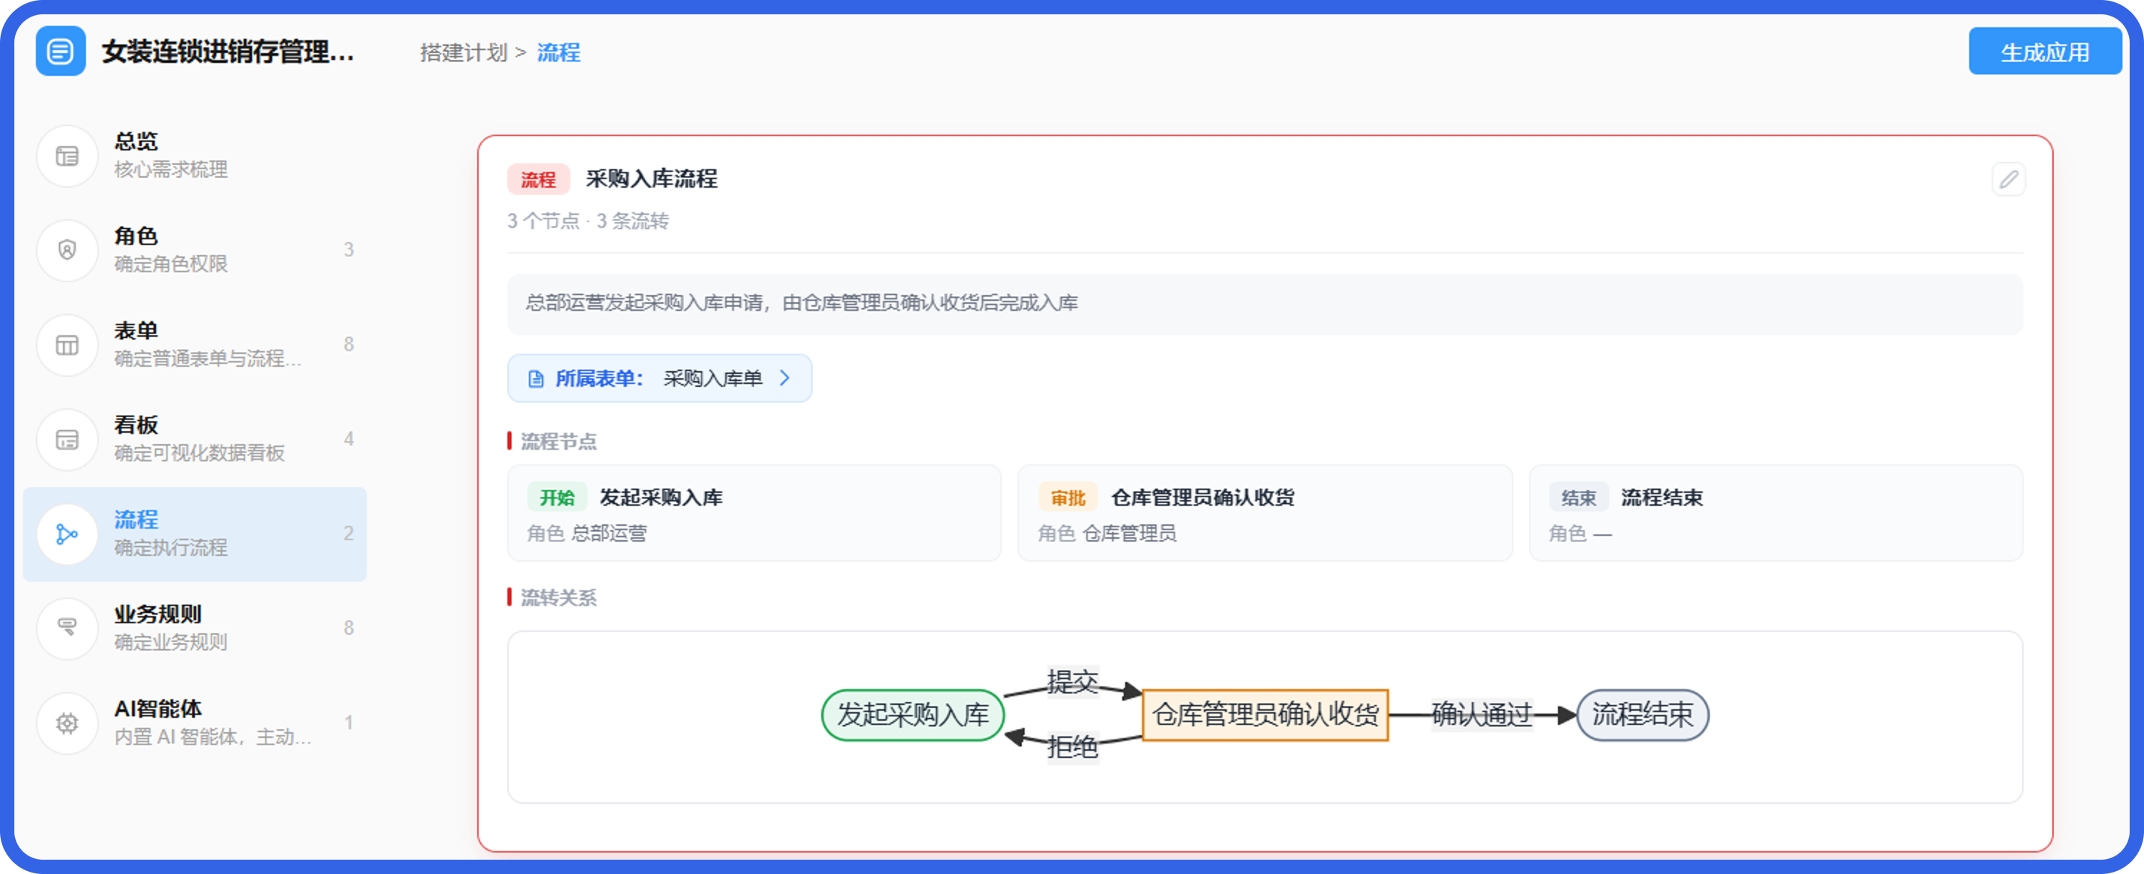Click the orange 仓库管理员确认收货 diagram node
Image resolution: width=2144 pixels, height=874 pixels.
(1265, 714)
